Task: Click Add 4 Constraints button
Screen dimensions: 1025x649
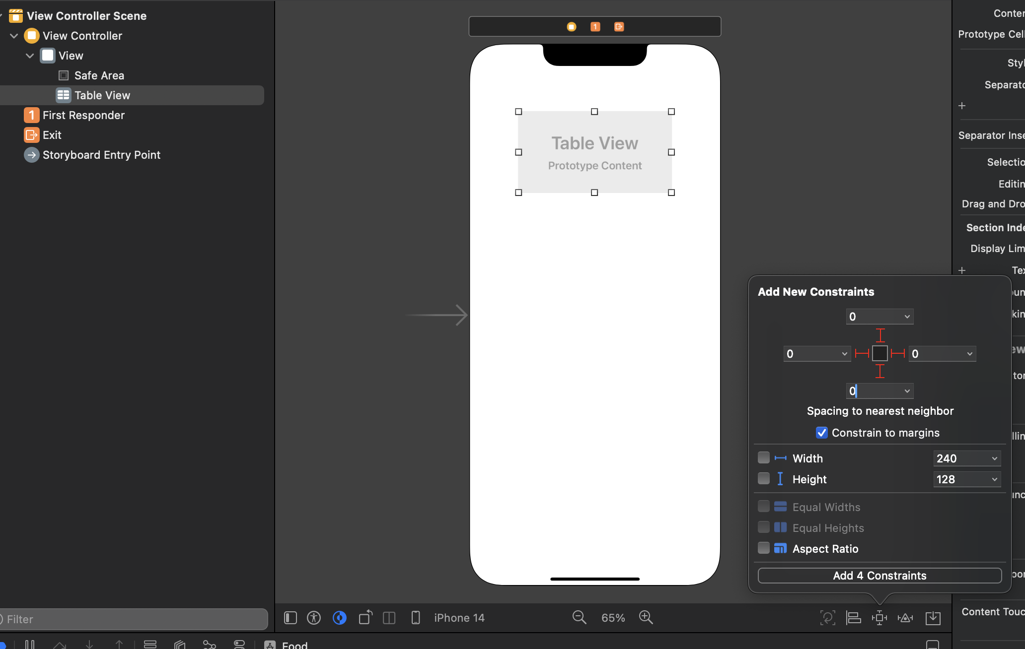Action: pos(879,576)
